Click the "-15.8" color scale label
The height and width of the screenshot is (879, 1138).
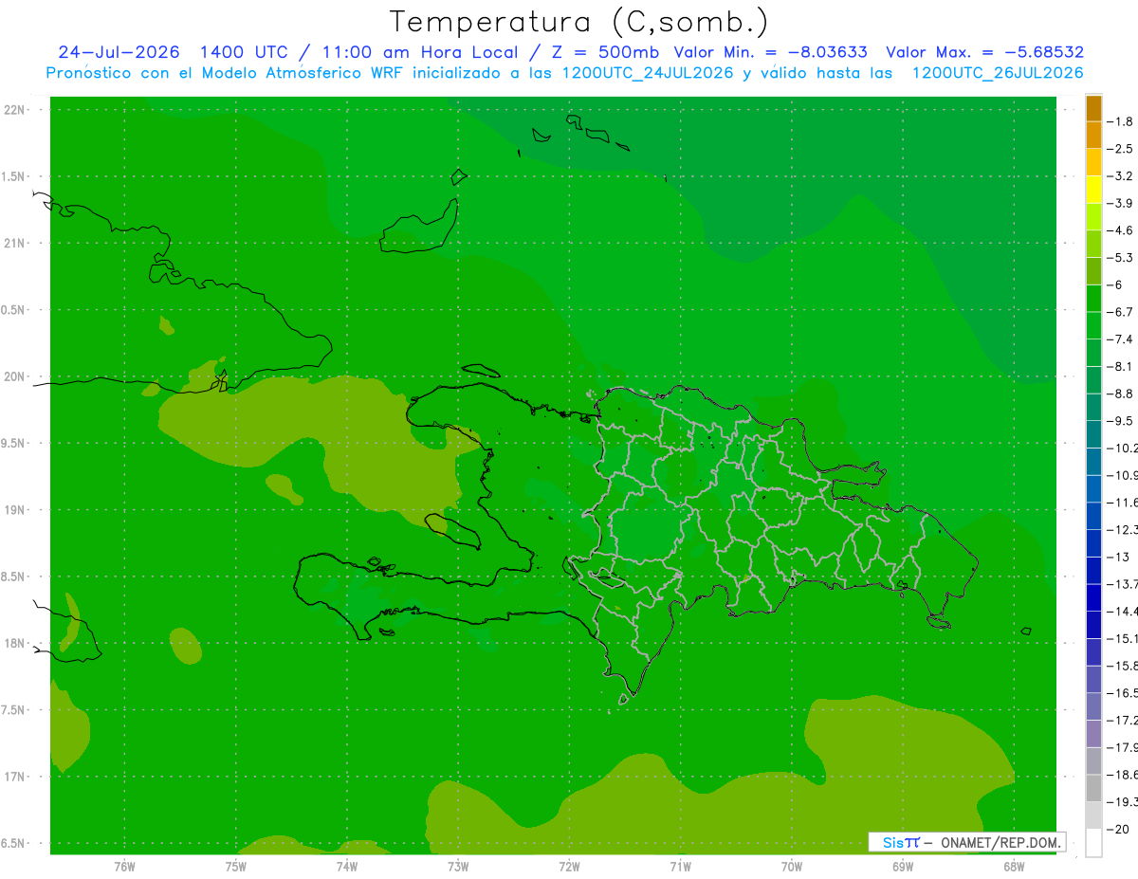[1122, 666]
